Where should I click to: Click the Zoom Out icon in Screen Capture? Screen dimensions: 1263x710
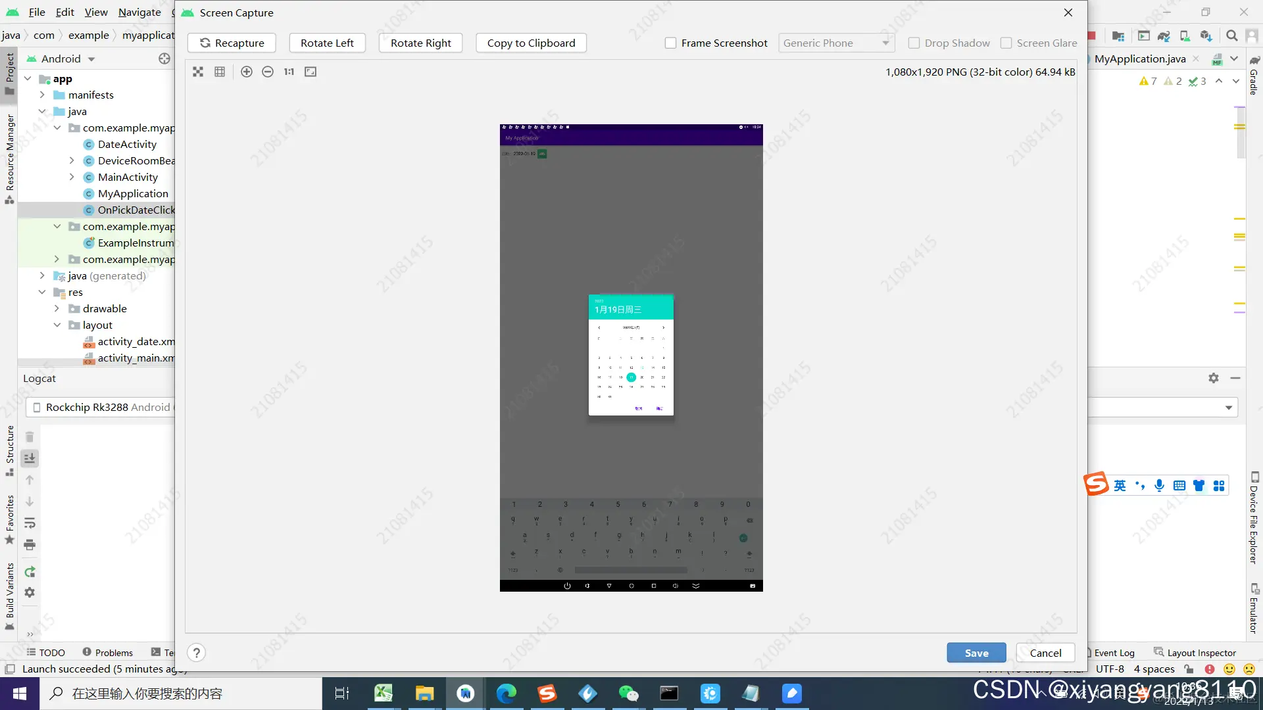coord(268,72)
